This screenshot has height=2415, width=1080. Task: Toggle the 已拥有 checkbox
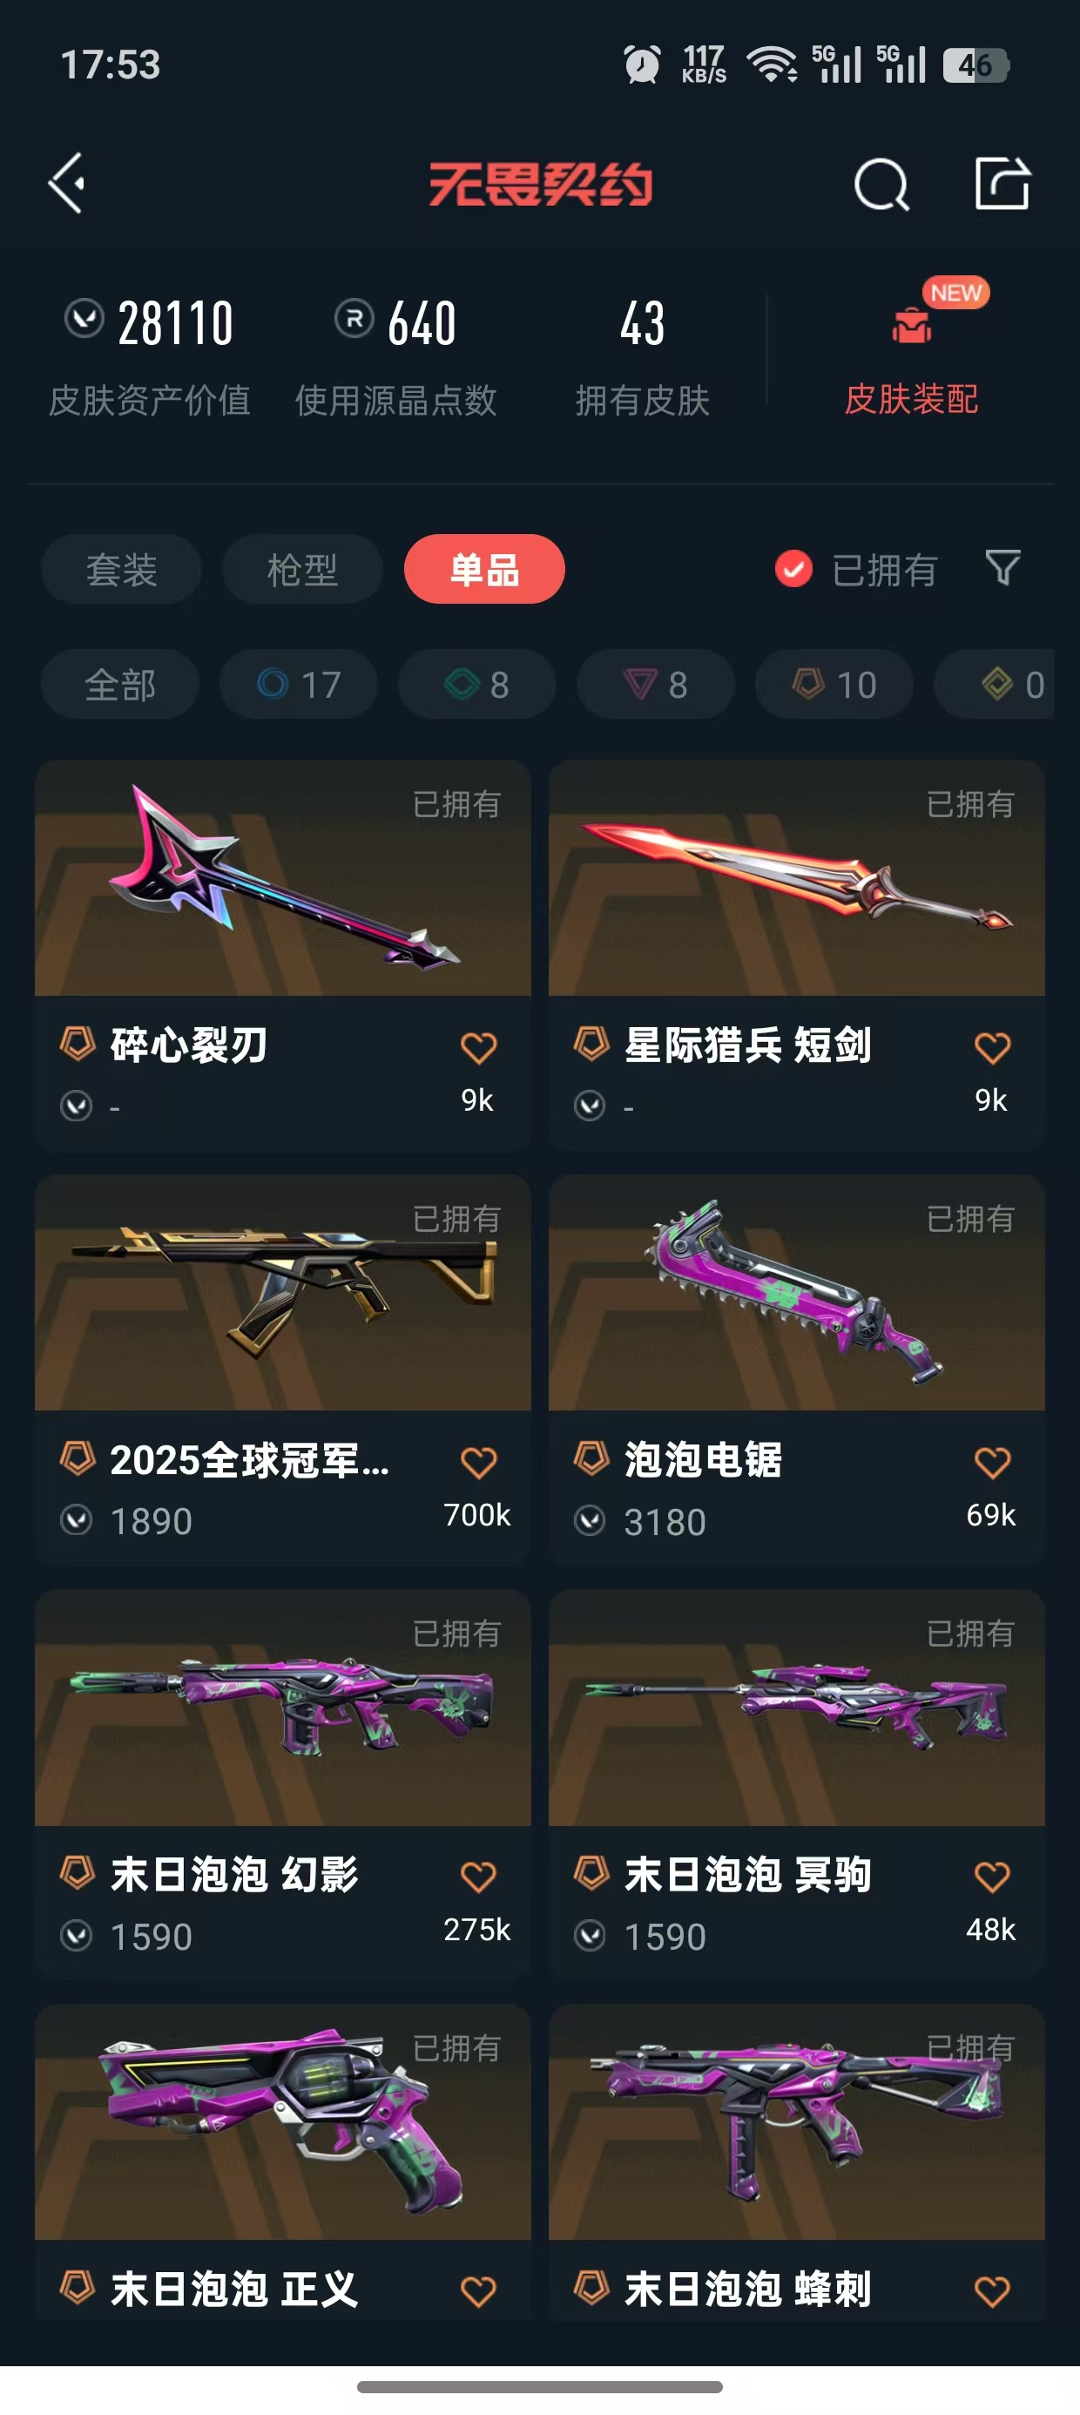(x=793, y=569)
